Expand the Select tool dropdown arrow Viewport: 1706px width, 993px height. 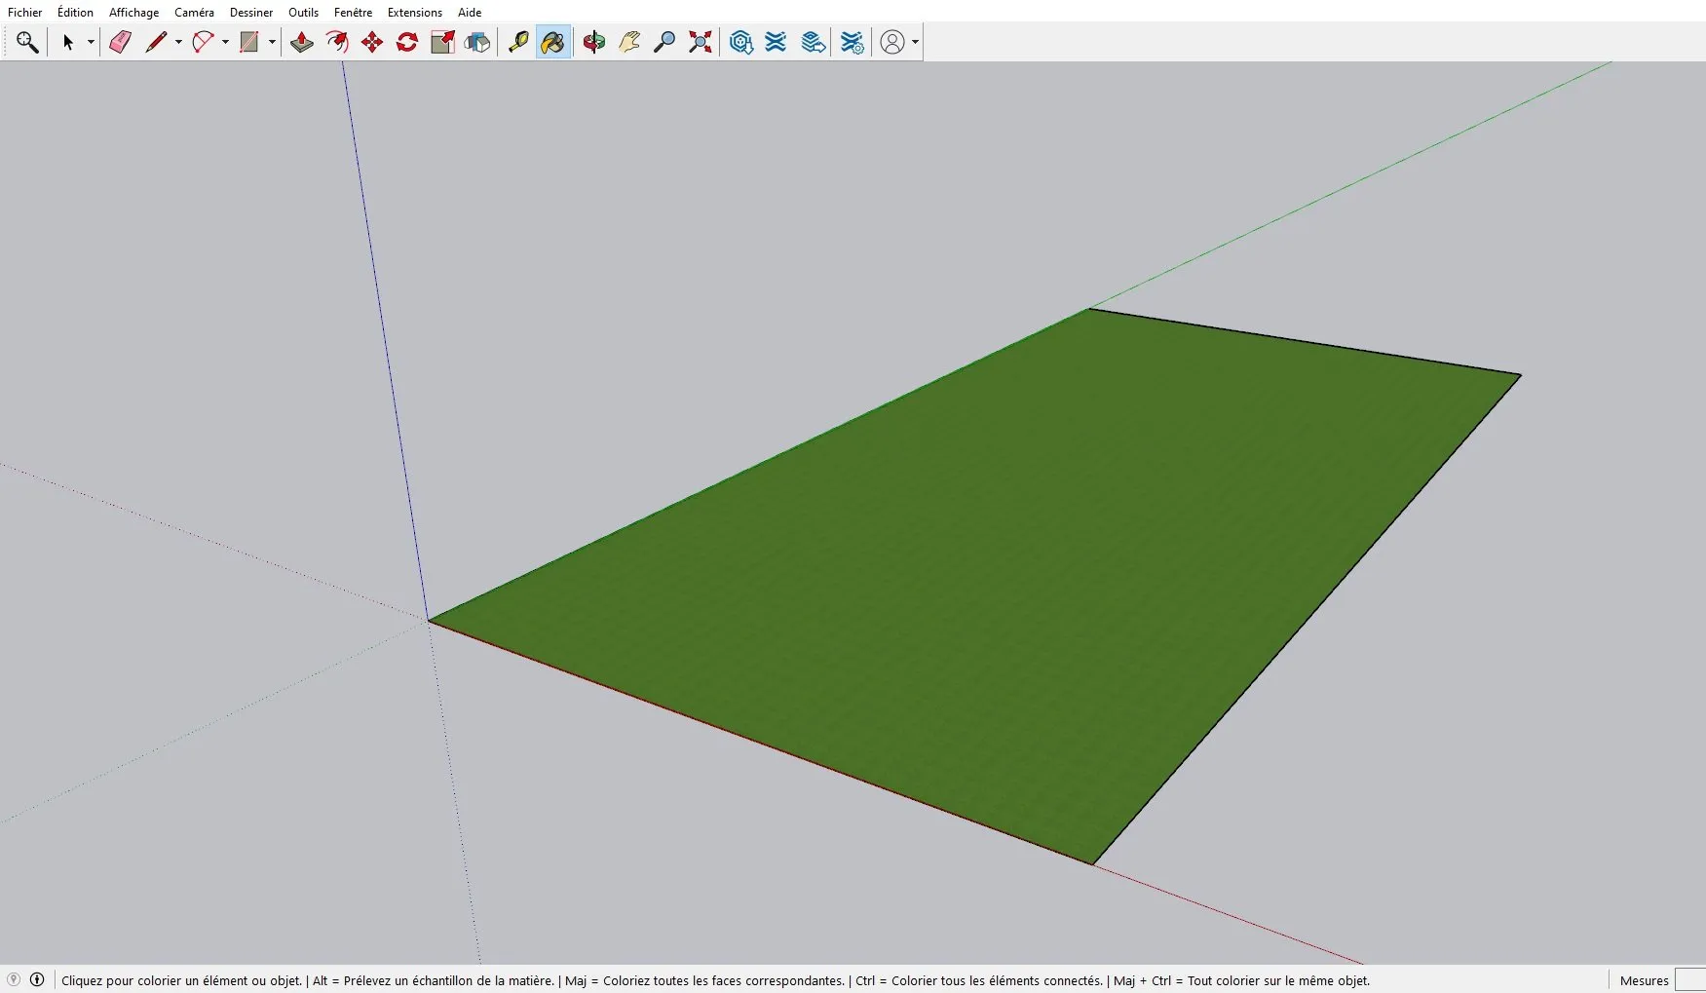tap(91, 42)
